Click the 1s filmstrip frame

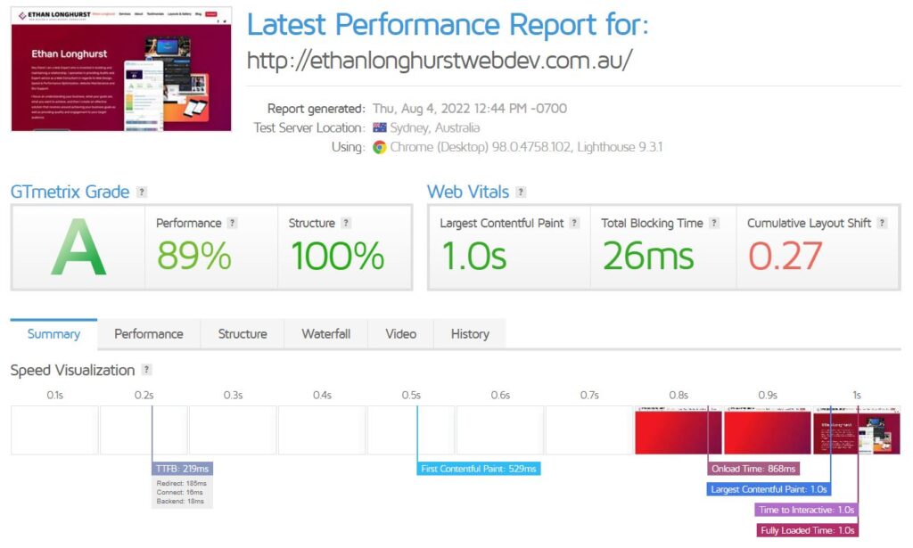(857, 431)
